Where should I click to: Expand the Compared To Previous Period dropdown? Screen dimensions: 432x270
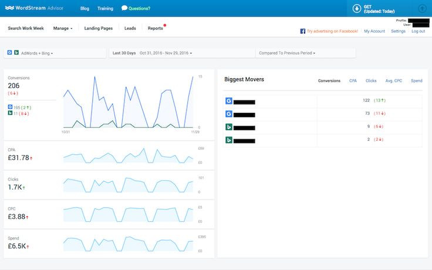coord(287,53)
